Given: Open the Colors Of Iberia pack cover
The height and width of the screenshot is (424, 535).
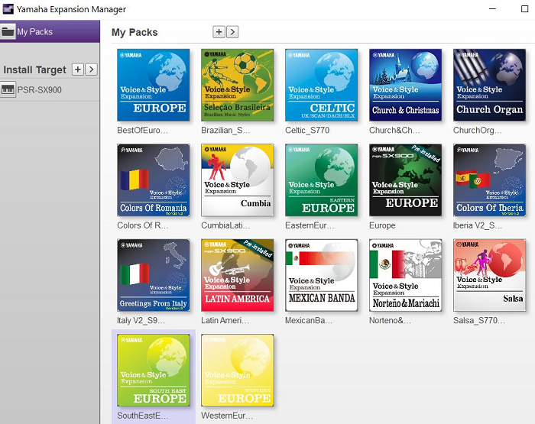Looking at the screenshot, I should (490, 180).
